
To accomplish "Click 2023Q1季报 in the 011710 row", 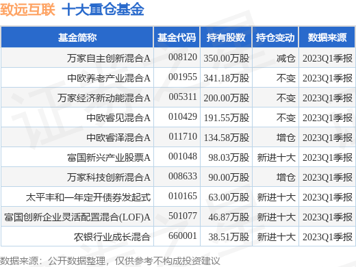I will click(327, 138).
